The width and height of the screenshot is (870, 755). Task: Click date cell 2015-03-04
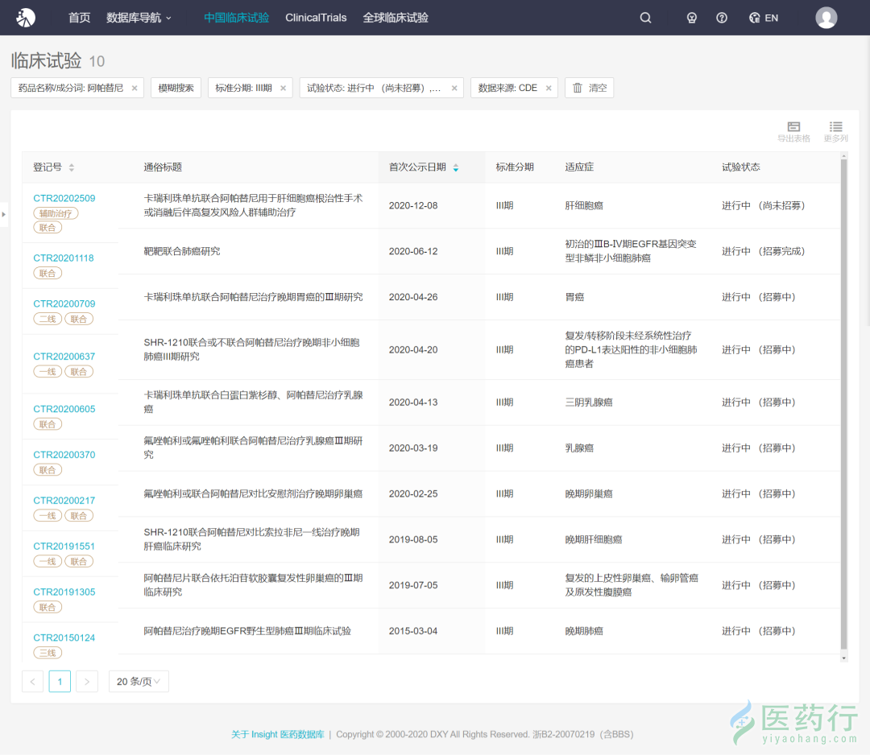pyautogui.click(x=413, y=631)
